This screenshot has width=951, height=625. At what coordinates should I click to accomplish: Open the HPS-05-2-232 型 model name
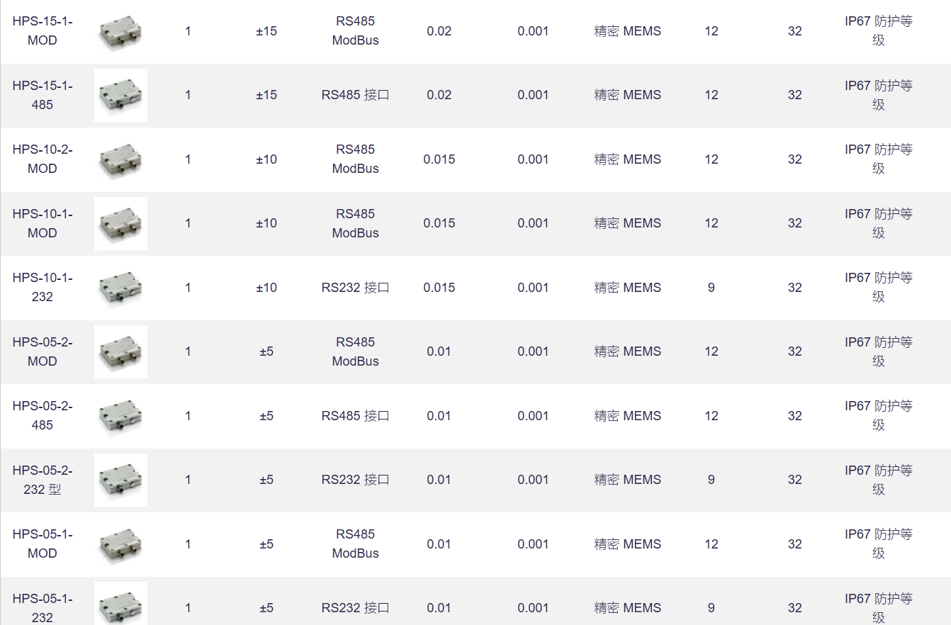[x=43, y=480]
